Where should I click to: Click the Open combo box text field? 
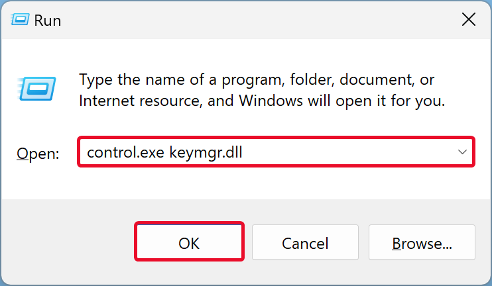click(x=265, y=152)
